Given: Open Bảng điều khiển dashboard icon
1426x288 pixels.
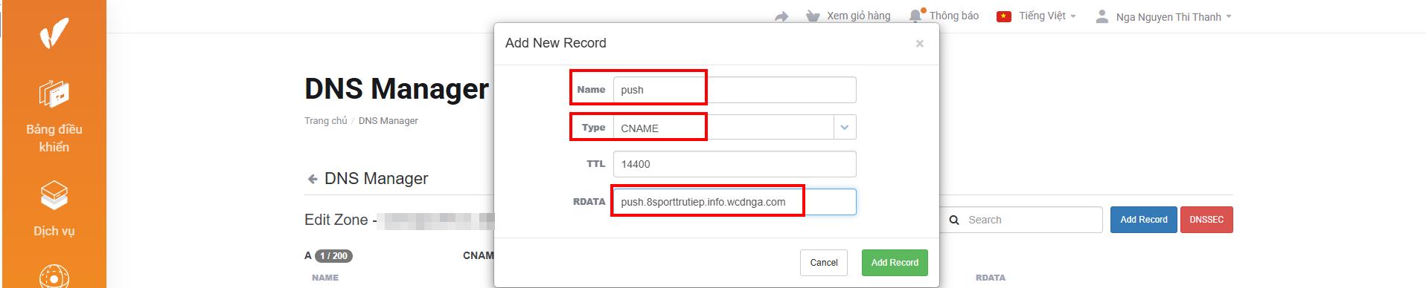Looking at the screenshot, I should pos(54,94).
